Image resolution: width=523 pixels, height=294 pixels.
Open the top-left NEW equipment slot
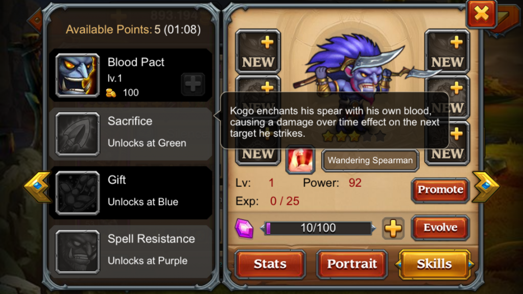[x=258, y=52]
